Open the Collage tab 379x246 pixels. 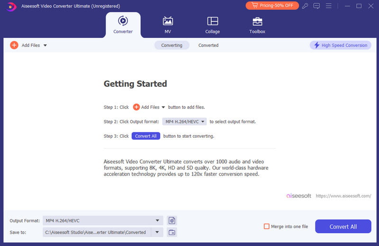coord(212,25)
